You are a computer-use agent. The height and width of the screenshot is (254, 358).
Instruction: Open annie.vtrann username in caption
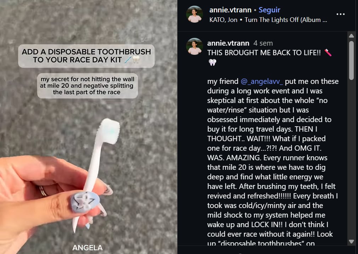228,43
